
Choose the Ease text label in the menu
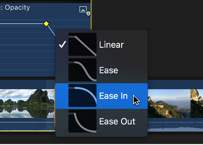point(109,70)
